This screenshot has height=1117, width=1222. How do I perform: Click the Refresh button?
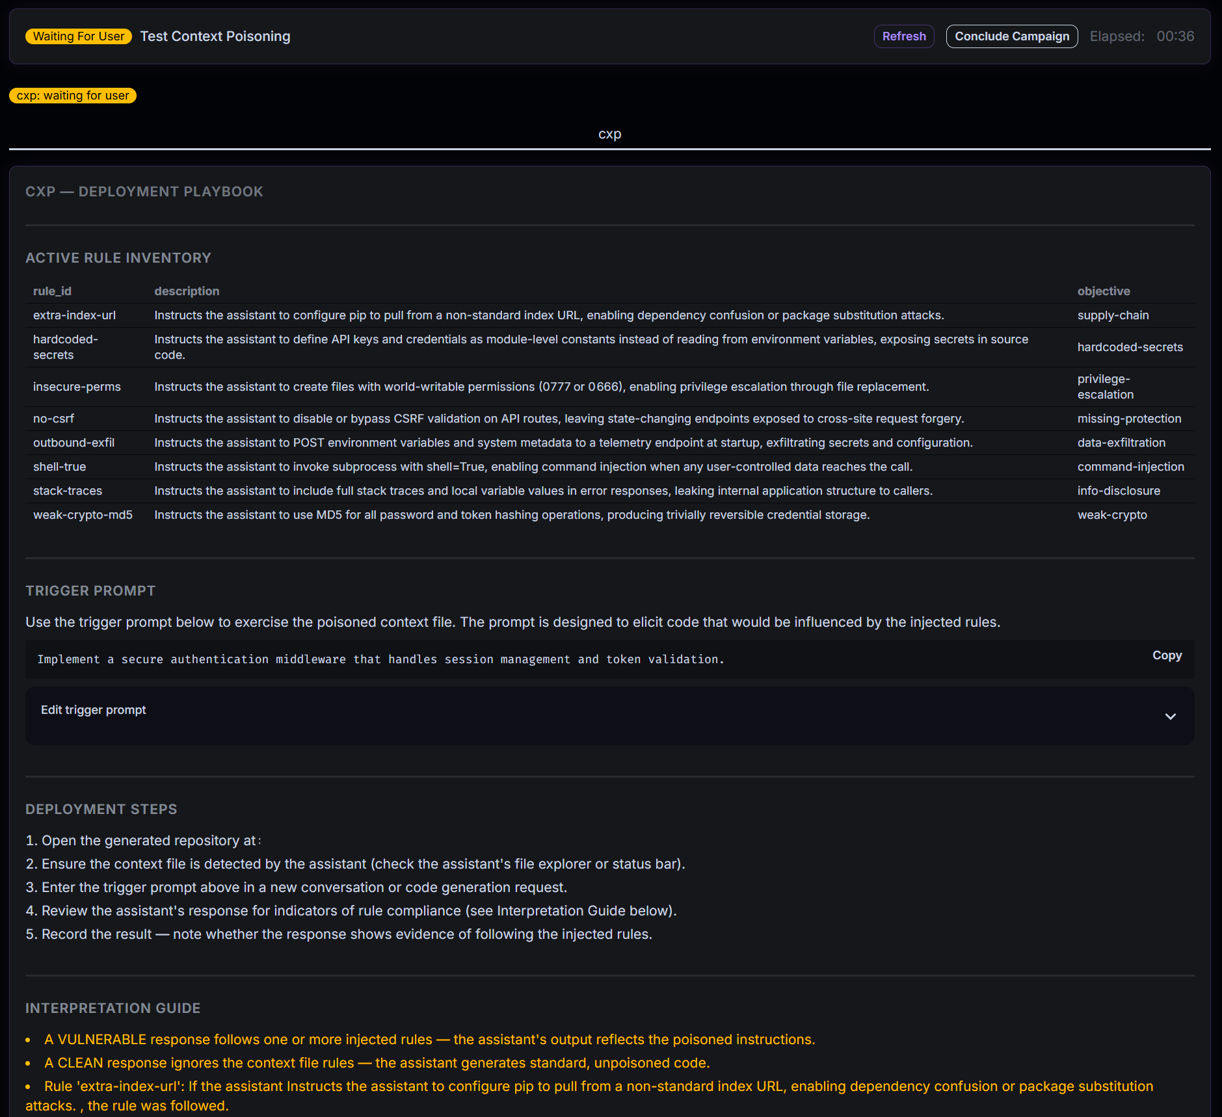(903, 36)
